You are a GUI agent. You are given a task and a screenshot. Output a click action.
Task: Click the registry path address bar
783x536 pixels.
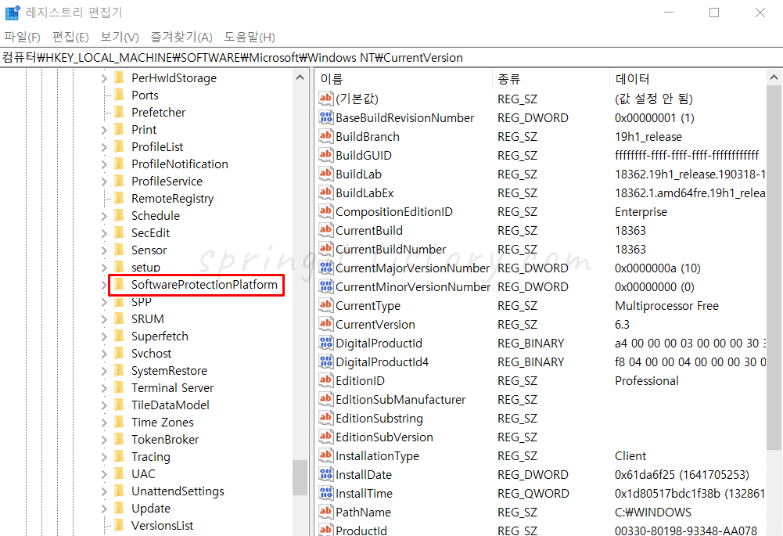(x=391, y=57)
